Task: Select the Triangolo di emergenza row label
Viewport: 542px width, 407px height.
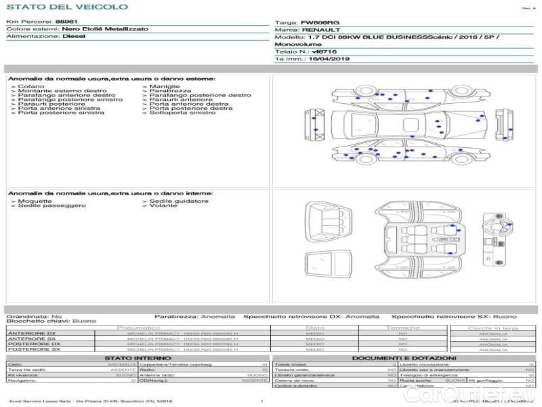Action: pos(429,375)
